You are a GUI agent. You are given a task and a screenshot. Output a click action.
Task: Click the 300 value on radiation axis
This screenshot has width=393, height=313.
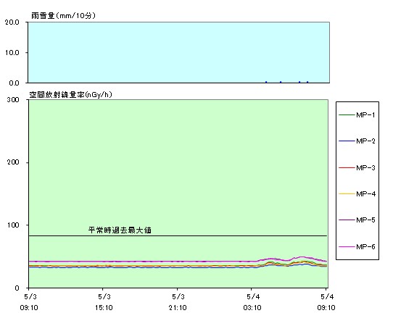pyautogui.click(x=13, y=100)
